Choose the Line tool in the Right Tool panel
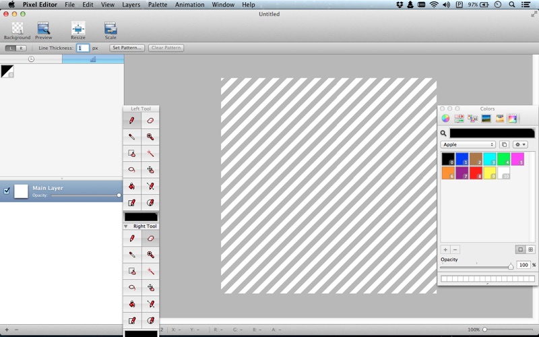The width and height of the screenshot is (539, 337). click(150, 305)
